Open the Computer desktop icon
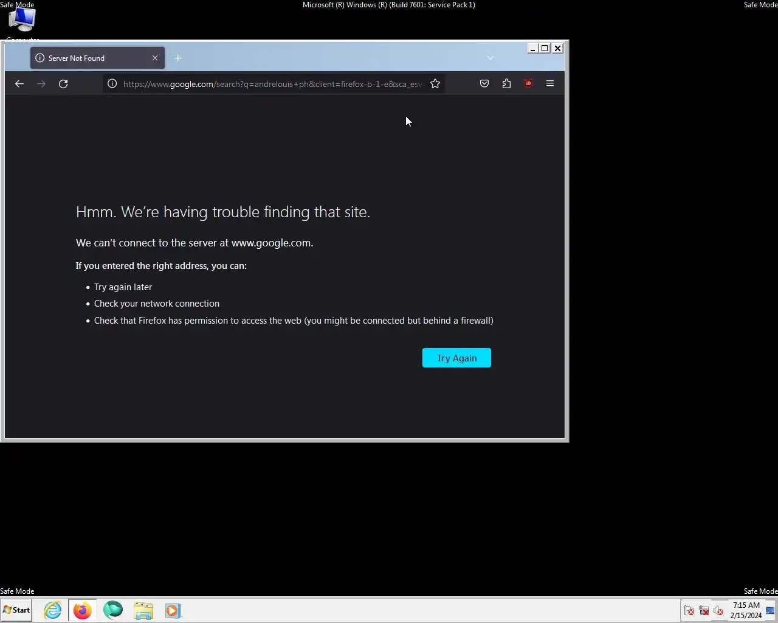Image resolution: width=778 pixels, height=623 pixels. pyautogui.click(x=22, y=24)
